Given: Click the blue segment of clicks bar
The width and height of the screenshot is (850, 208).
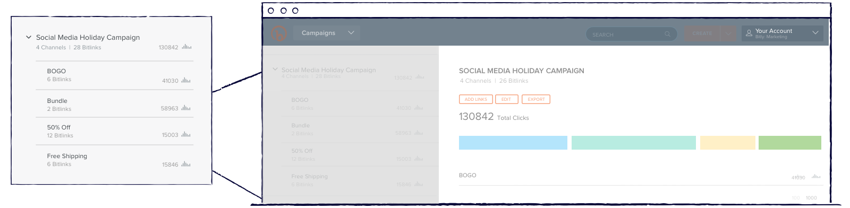Looking at the screenshot, I should 513,143.
